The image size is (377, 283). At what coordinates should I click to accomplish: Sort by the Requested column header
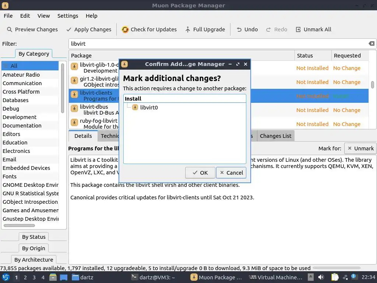350,56
